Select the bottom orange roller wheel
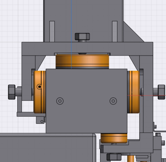This screenshot has width=166, height=162. pyautogui.click(x=114, y=139)
